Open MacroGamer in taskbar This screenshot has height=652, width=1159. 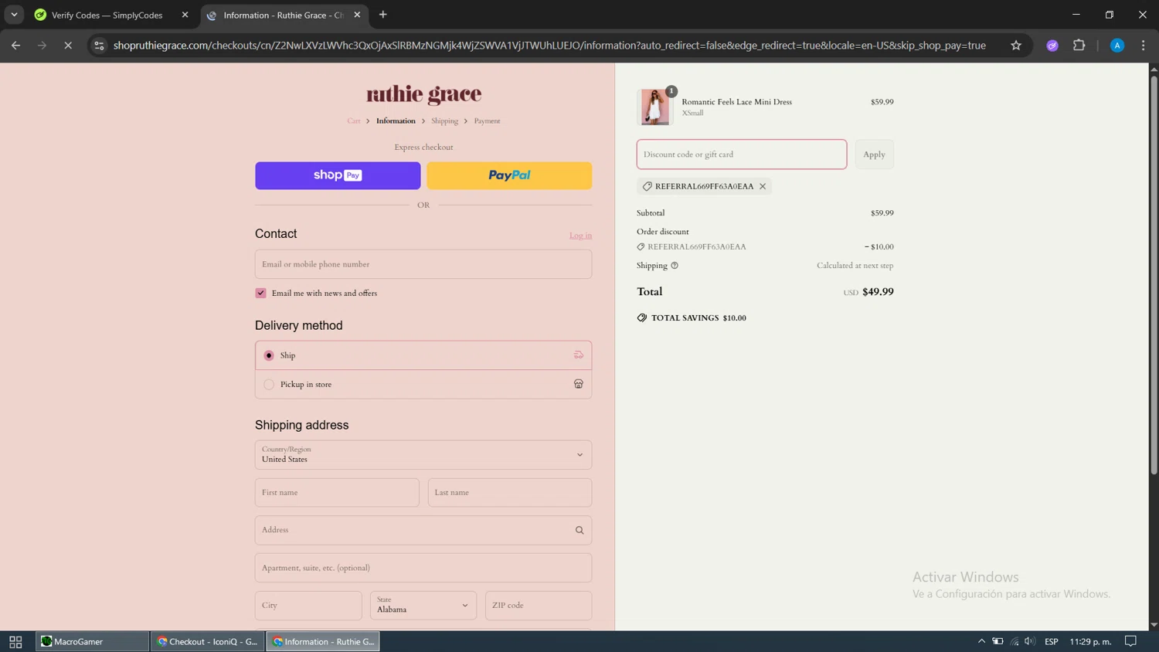(92, 642)
